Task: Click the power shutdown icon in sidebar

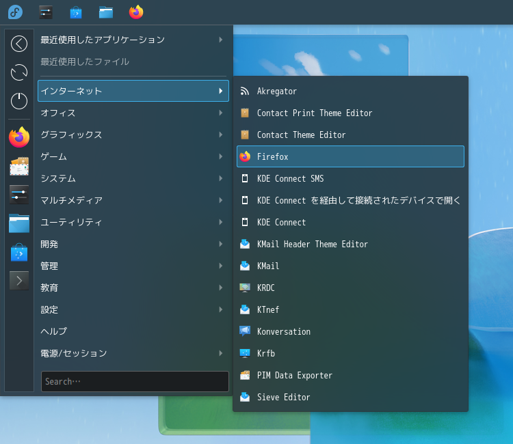Action: point(19,100)
